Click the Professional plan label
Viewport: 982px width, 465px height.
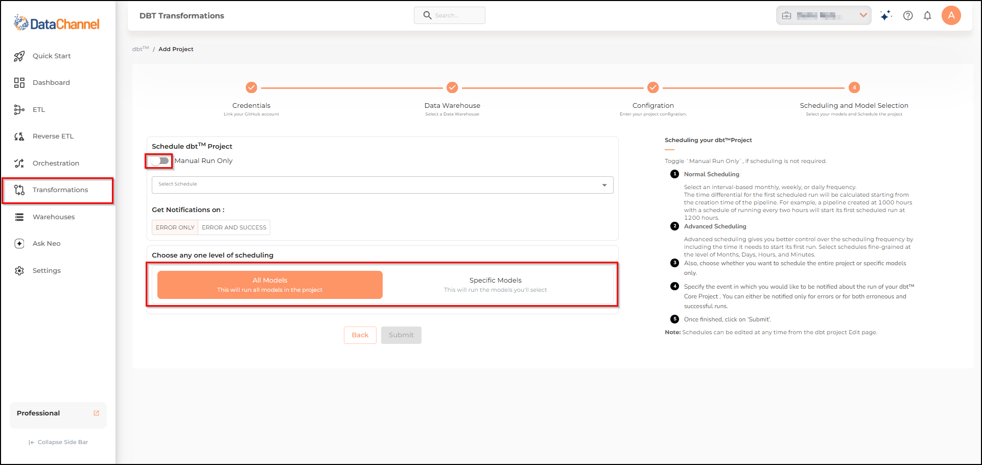click(38, 413)
